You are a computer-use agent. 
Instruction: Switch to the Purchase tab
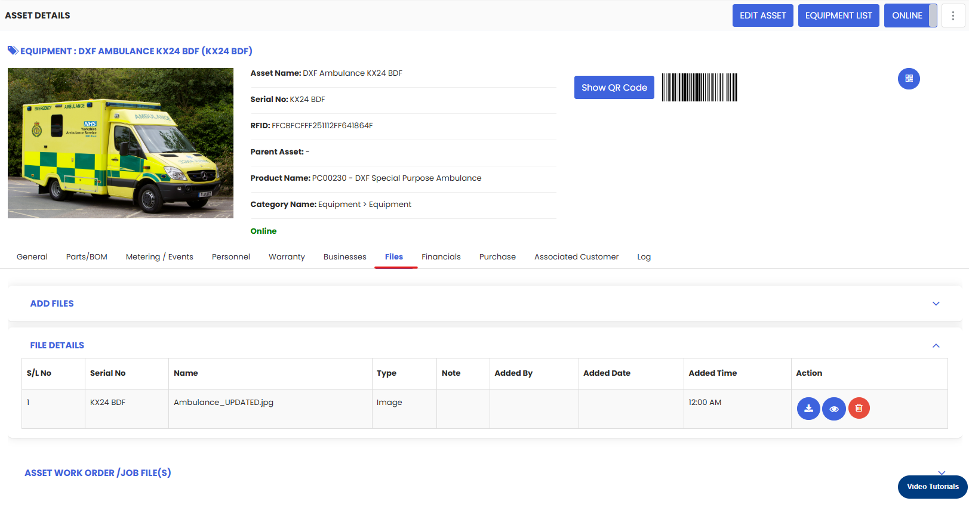(497, 256)
